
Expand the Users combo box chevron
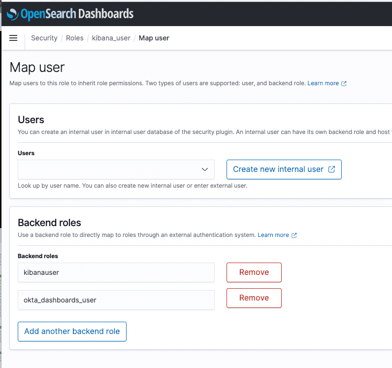pyautogui.click(x=205, y=169)
